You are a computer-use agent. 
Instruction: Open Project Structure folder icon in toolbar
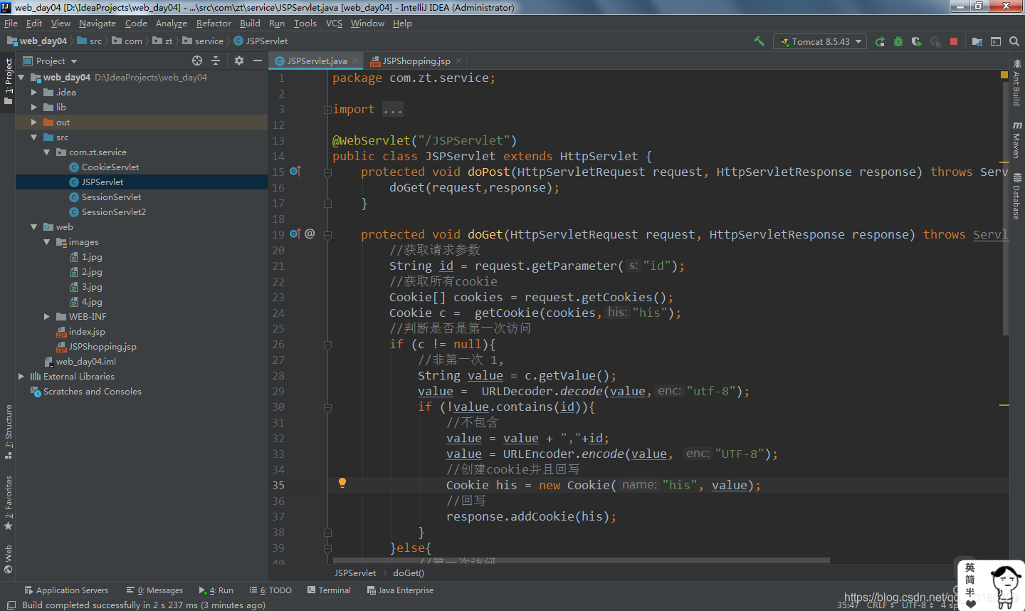coord(977,41)
